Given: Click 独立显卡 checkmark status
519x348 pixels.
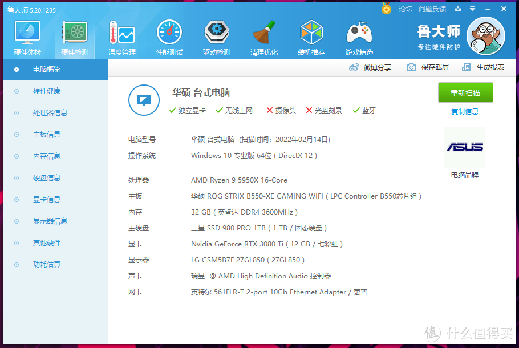Looking at the screenshot, I should tap(187, 110).
